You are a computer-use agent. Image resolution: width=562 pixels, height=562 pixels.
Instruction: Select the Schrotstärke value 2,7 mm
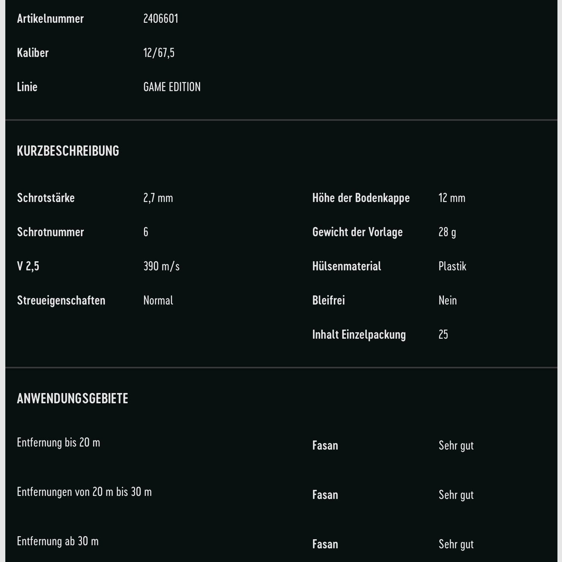pos(158,198)
